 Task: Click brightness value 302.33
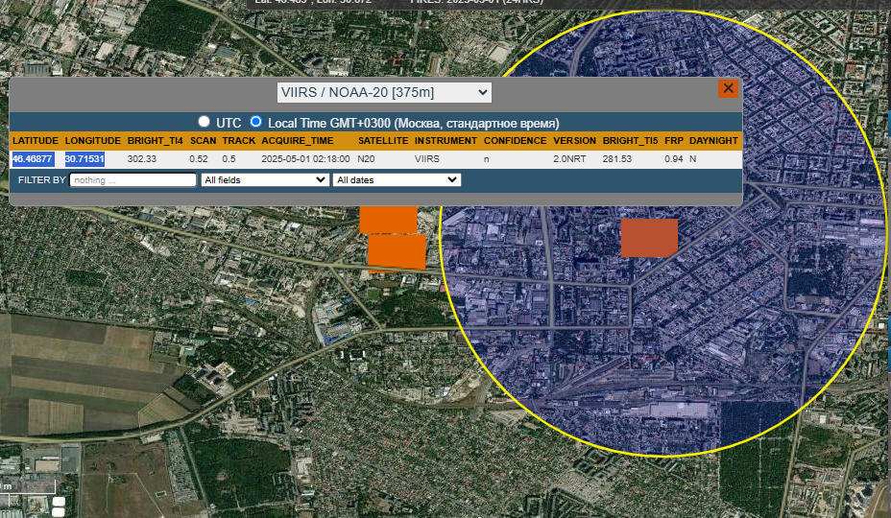tap(142, 159)
